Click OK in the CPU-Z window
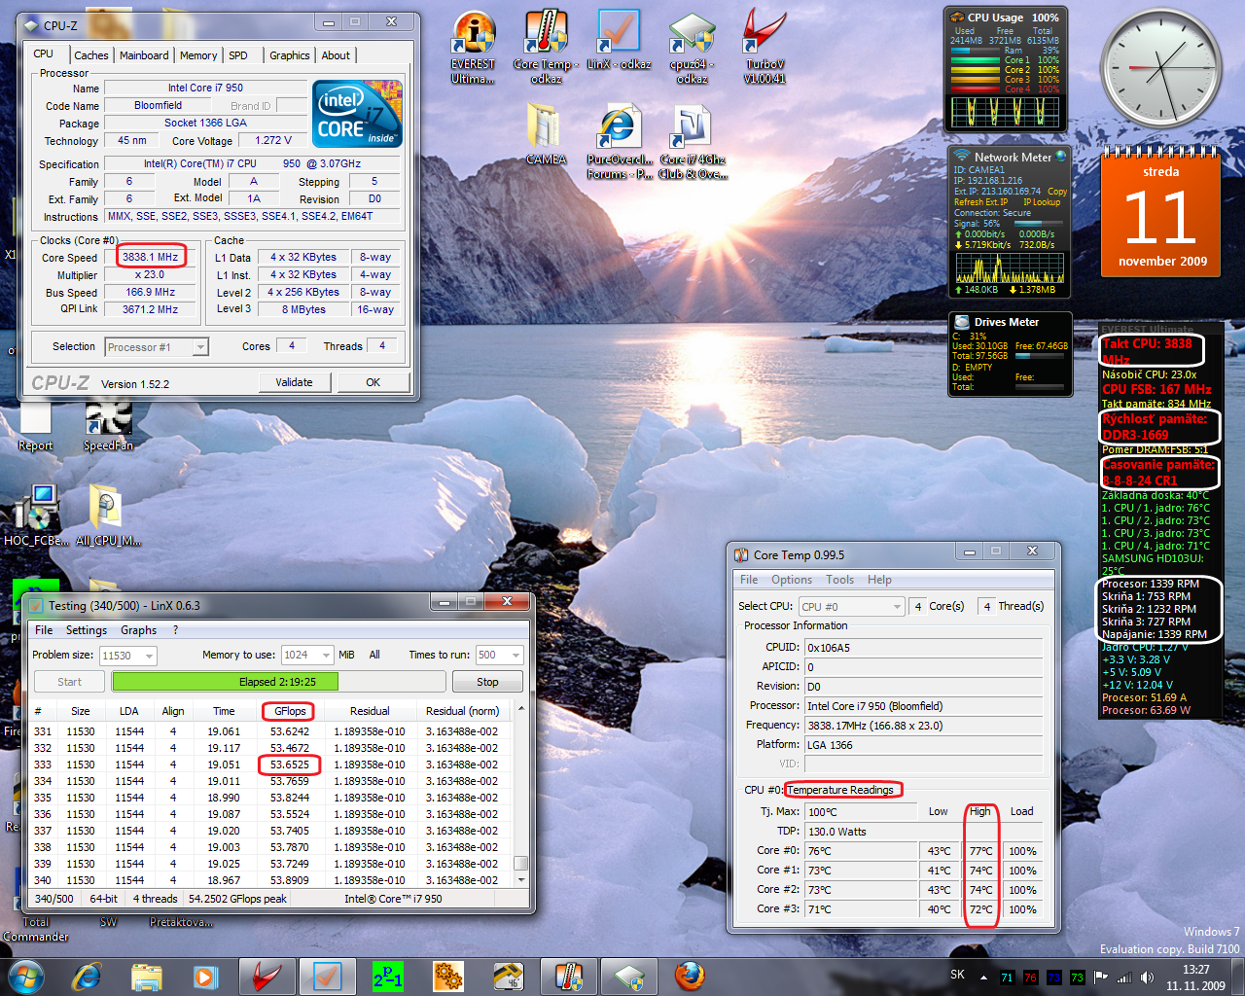1245x996 pixels. click(x=373, y=382)
